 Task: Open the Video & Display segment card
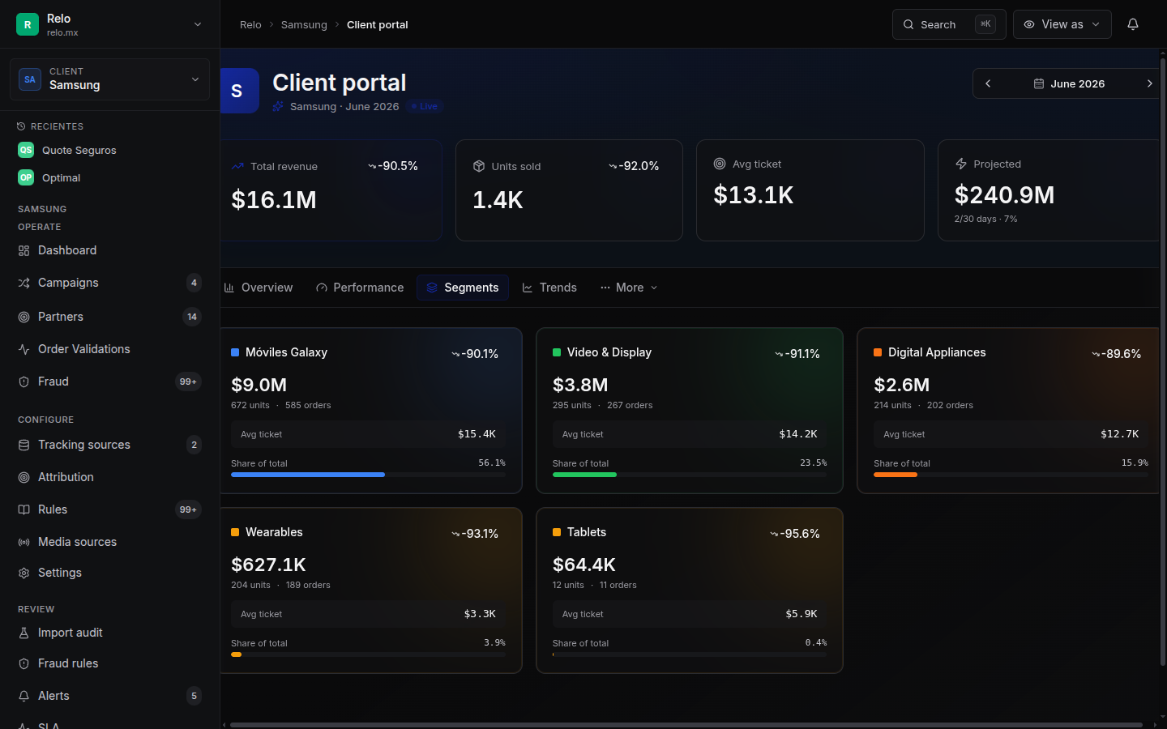pos(690,411)
